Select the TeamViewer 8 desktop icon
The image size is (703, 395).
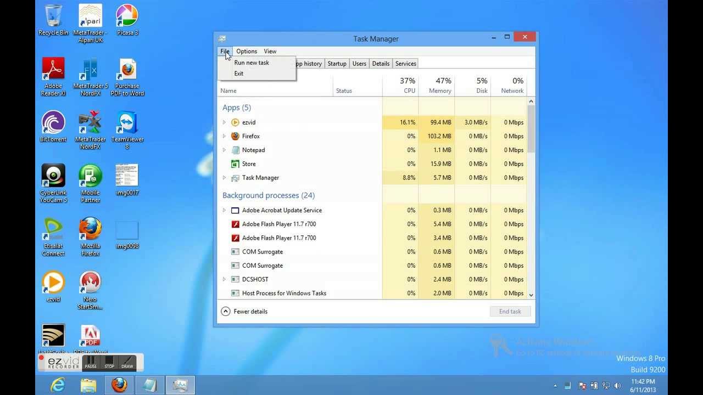127,130
